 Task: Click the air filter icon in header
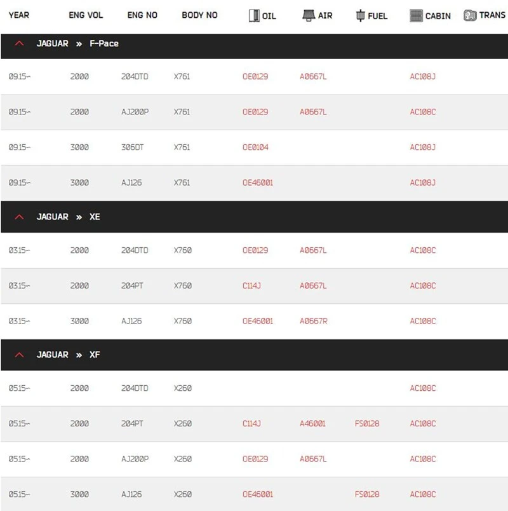click(309, 15)
